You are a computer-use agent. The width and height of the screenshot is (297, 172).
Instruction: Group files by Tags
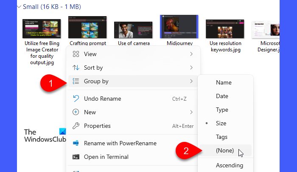[x=222, y=137]
